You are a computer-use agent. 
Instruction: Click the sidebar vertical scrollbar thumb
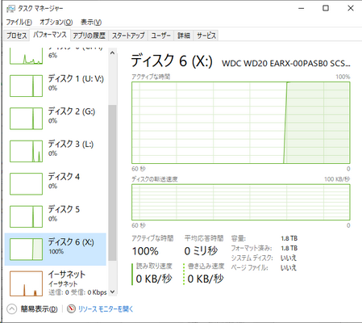coord(112,182)
